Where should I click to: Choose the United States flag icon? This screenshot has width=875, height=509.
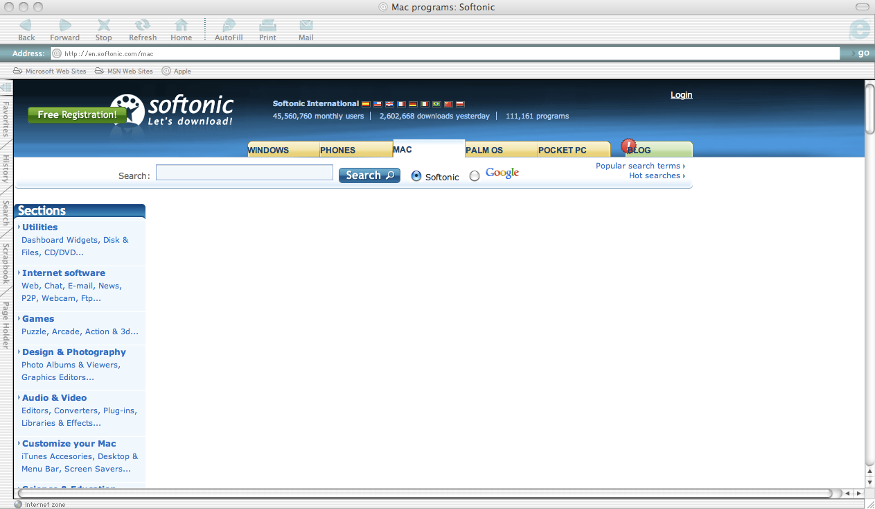(378, 104)
